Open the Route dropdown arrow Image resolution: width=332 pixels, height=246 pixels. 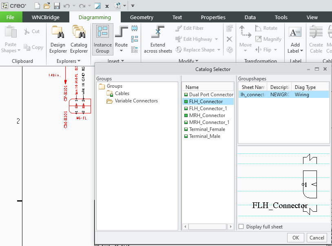121,51
